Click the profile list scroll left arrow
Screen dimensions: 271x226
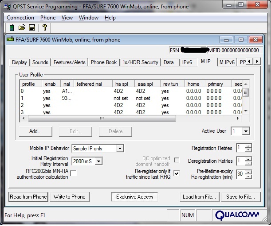[x=24, y=118]
